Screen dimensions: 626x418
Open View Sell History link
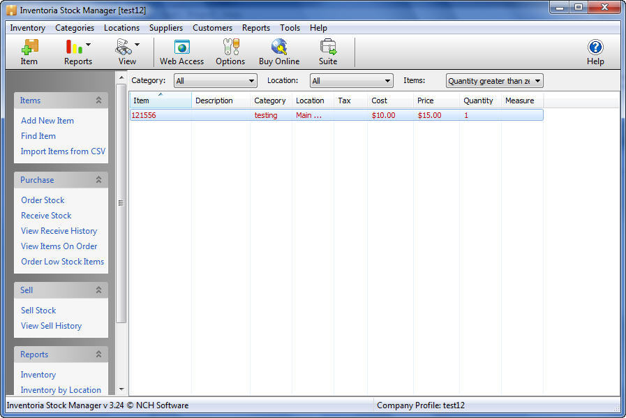click(52, 326)
